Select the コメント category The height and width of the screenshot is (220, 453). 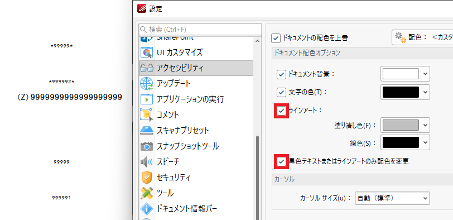point(196,115)
